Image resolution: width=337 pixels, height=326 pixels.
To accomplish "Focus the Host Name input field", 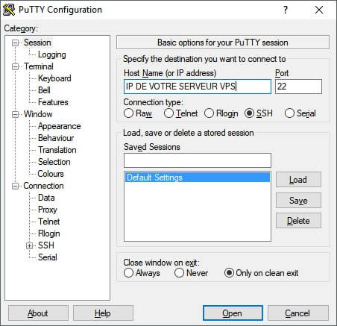I will tap(198, 87).
